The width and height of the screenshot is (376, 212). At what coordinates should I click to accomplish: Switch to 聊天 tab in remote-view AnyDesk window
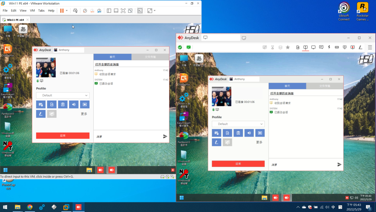[287, 86]
